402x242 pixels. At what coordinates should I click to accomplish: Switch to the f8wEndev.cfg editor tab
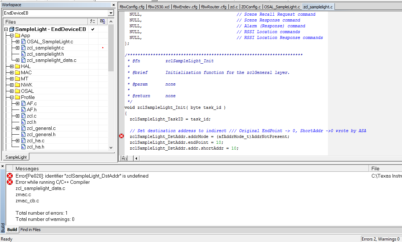(185, 7)
